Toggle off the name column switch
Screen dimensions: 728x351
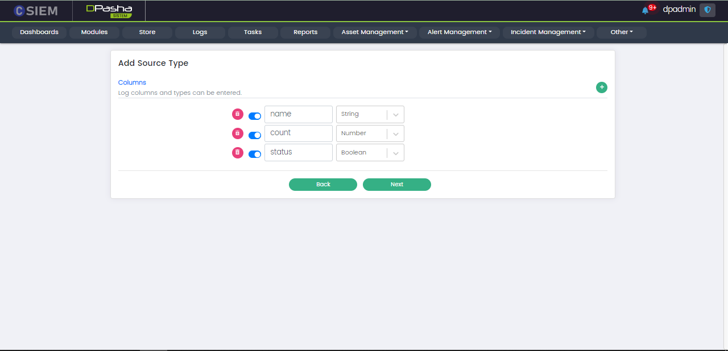(255, 116)
